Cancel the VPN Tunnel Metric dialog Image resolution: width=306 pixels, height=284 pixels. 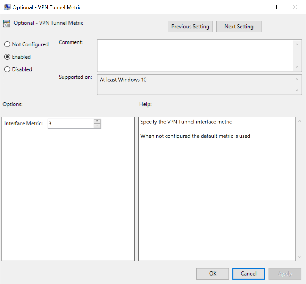click(249, 274)
